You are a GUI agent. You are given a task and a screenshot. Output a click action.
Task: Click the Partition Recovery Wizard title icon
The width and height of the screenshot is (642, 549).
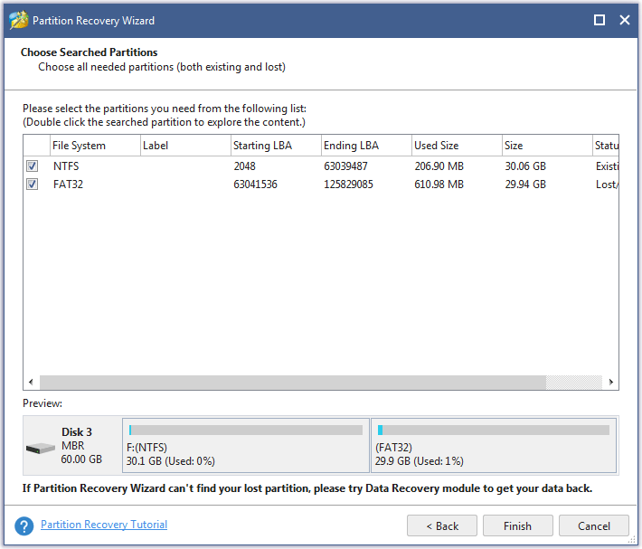(x=16, y=20)
